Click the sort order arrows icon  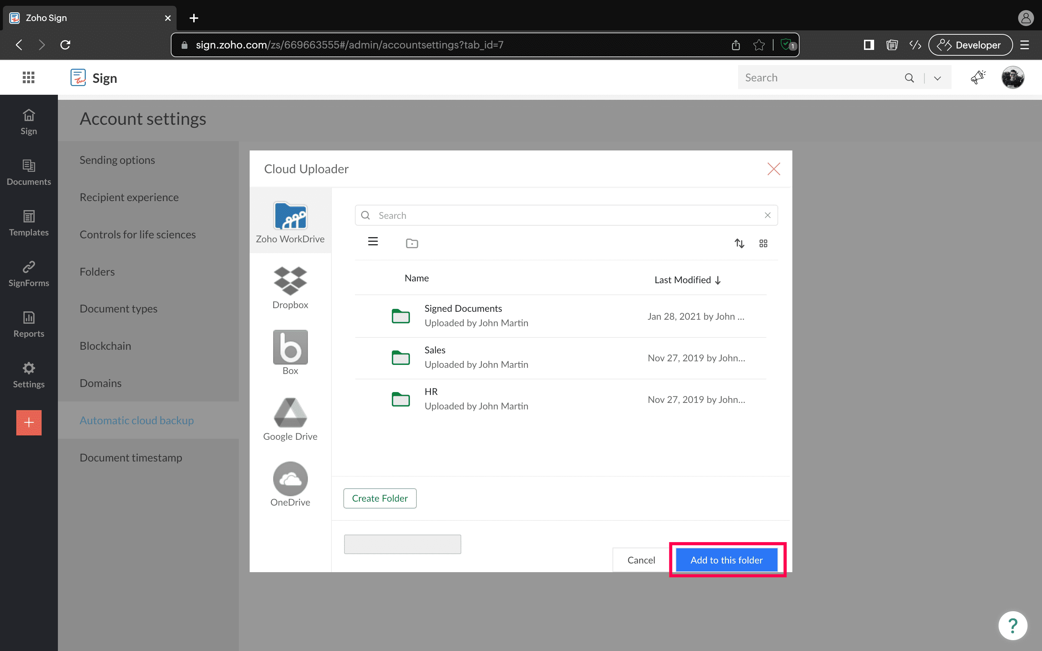(739, 243)
